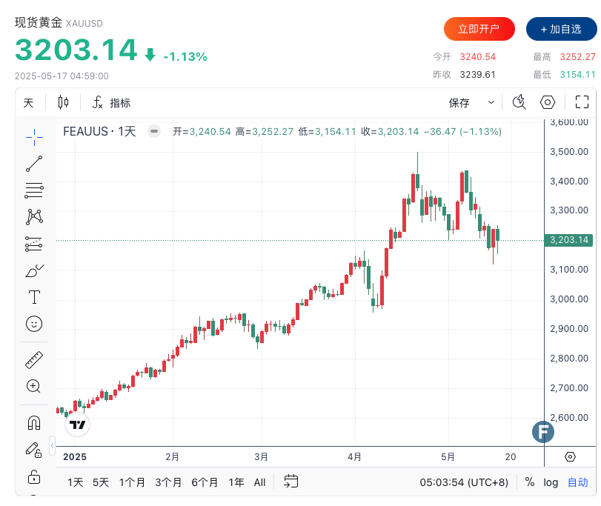Switch to the 3个月 time range
The height and width of the screenshot is (506, 601).
click(168, 482)
